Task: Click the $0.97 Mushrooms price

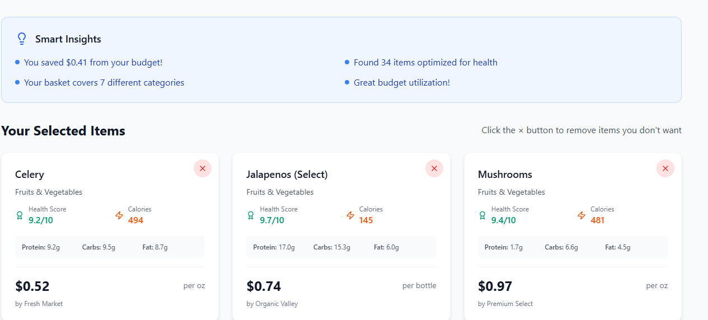Action: coord(495,286)
